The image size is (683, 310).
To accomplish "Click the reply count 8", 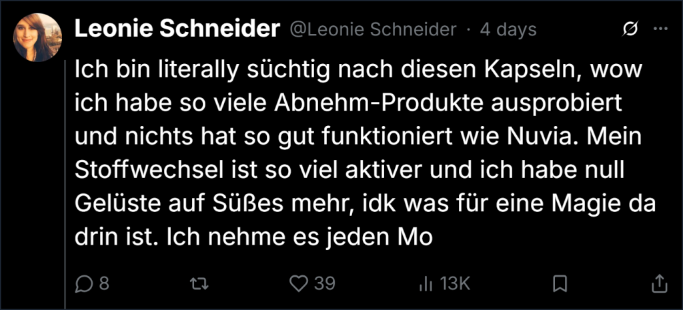I will (x=104, y=284).
